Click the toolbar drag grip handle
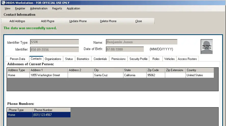 coord(1,21)
